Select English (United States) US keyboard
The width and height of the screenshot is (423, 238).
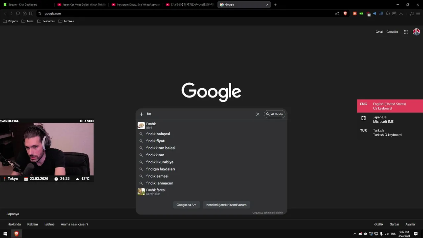coord(390,106)
